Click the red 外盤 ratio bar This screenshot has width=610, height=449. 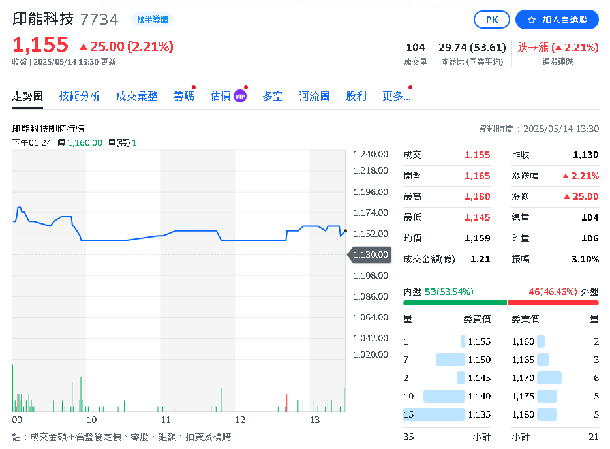pos(553,303)
